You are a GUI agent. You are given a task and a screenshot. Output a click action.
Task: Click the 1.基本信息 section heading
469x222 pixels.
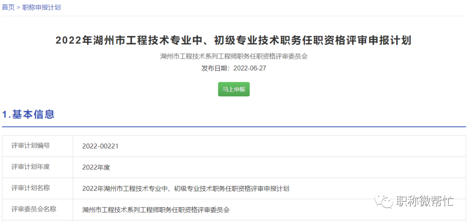[28, 114]
